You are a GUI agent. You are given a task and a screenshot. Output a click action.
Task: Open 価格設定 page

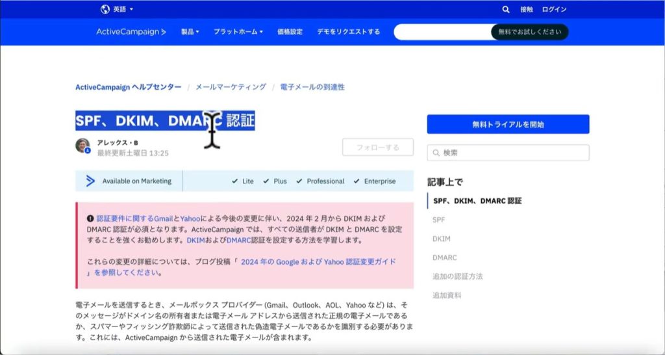click(290, 31)
